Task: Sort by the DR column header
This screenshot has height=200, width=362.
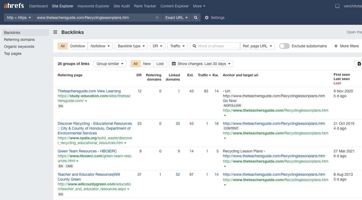Action: 139,75
